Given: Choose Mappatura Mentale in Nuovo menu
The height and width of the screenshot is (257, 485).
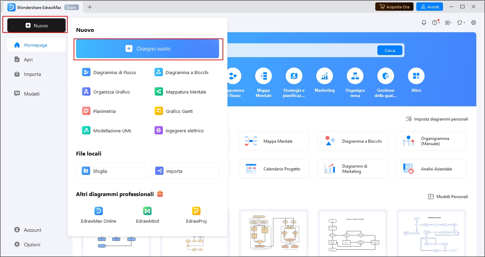Looking at the screenshot, I should click(x=181, y=92).
